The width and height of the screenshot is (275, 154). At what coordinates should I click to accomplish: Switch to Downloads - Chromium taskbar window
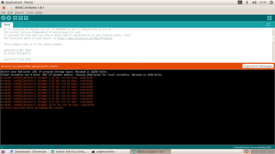(x=29, y=152)
